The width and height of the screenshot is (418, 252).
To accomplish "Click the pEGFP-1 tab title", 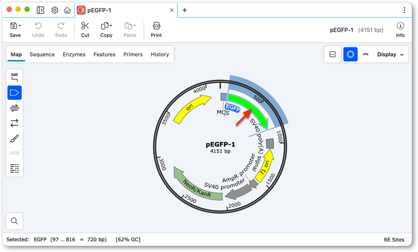I will (x=99, y=10).
